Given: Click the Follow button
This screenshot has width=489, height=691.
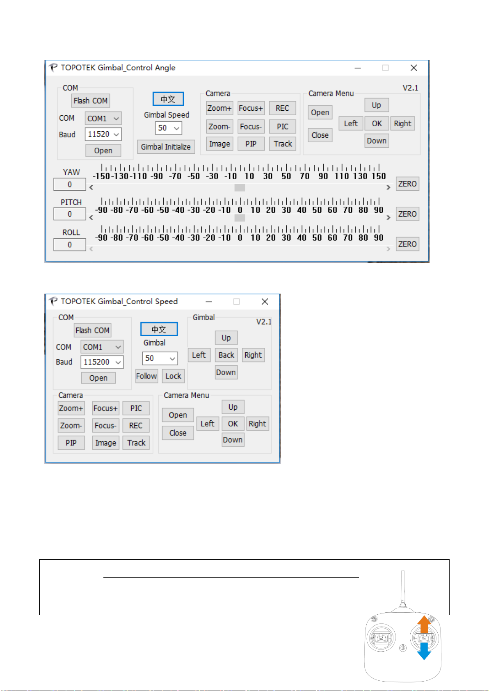Looking at the screenshot, I should point(146,376).
